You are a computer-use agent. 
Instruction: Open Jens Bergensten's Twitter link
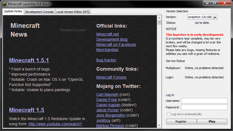(x=111, y=115)
